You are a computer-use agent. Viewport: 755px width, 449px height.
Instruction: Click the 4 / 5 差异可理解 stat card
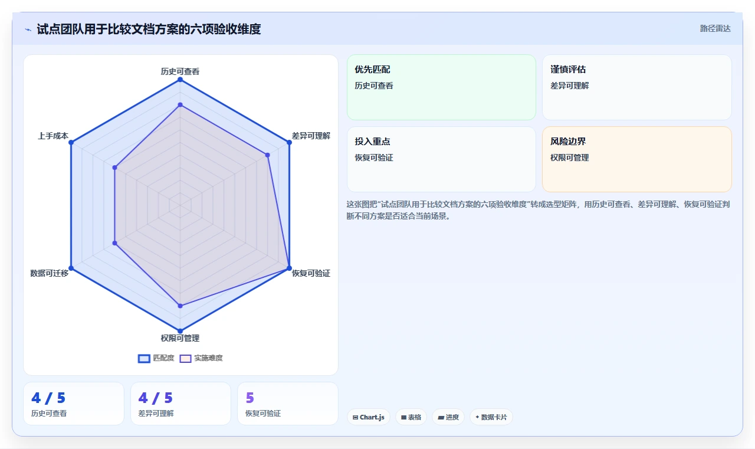click(180, 404)
